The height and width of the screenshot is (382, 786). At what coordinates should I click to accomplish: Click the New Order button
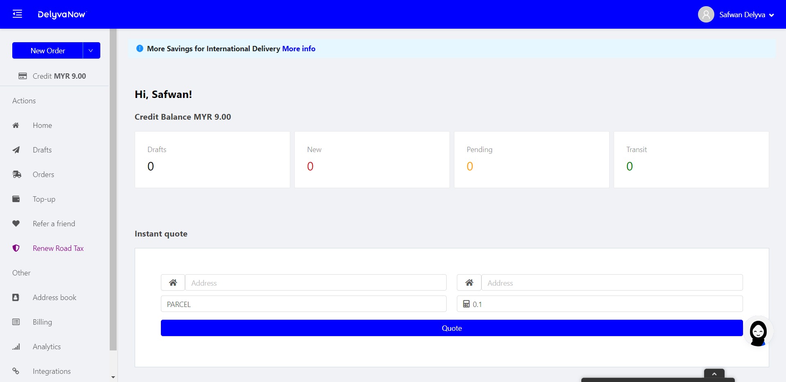(47, 50)
